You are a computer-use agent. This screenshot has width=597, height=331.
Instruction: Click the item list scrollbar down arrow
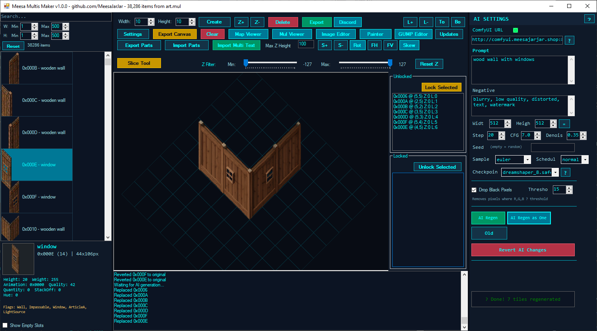(108, 238)
